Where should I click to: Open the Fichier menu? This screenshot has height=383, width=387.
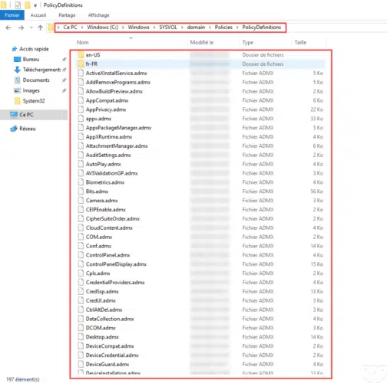pos(12,15)
